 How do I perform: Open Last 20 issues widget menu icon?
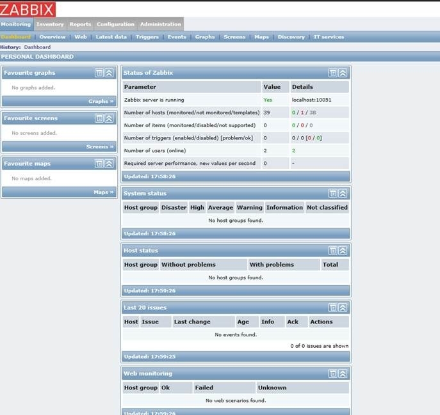[333, 308]
